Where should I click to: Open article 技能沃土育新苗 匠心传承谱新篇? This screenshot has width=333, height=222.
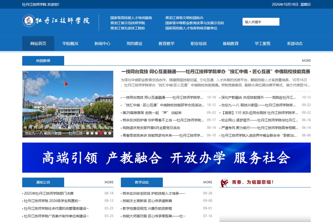click(x=147, y=201)
